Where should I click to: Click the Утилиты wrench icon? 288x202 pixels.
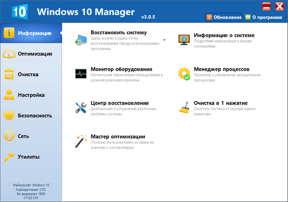9,156
